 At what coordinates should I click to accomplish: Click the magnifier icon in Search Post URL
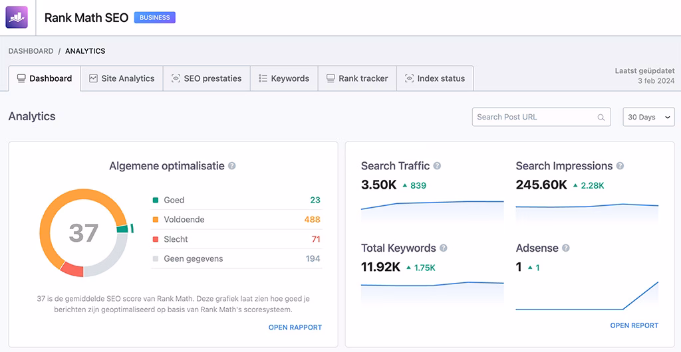click(x=601, y=117)
